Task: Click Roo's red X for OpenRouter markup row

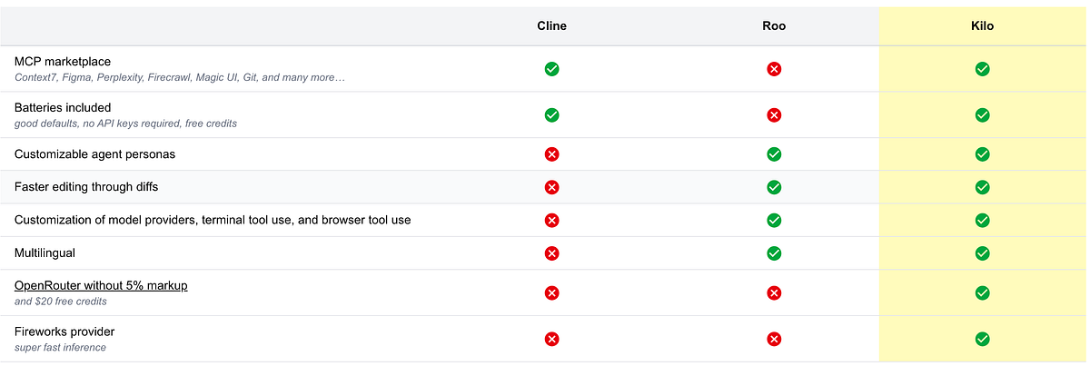Action: coord(774,292)
